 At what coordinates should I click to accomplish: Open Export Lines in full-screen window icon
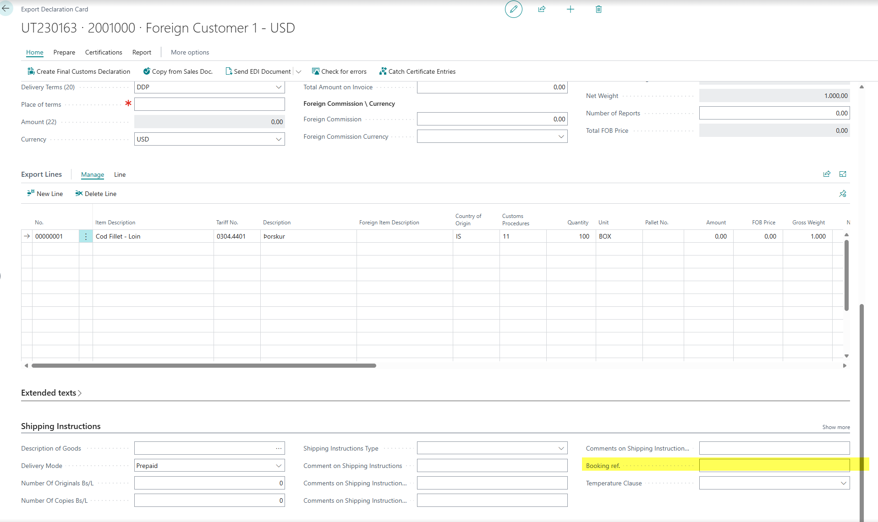click(842, 174)
